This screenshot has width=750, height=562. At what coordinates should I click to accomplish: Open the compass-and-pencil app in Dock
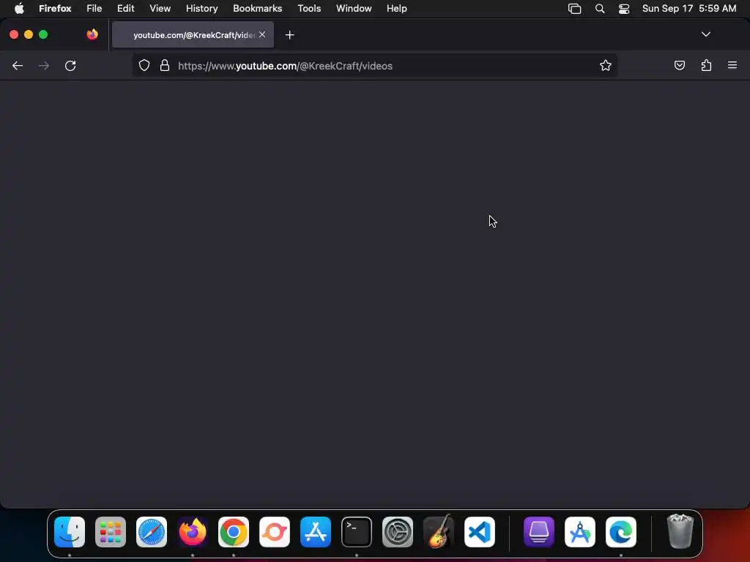tap(580, 532)
